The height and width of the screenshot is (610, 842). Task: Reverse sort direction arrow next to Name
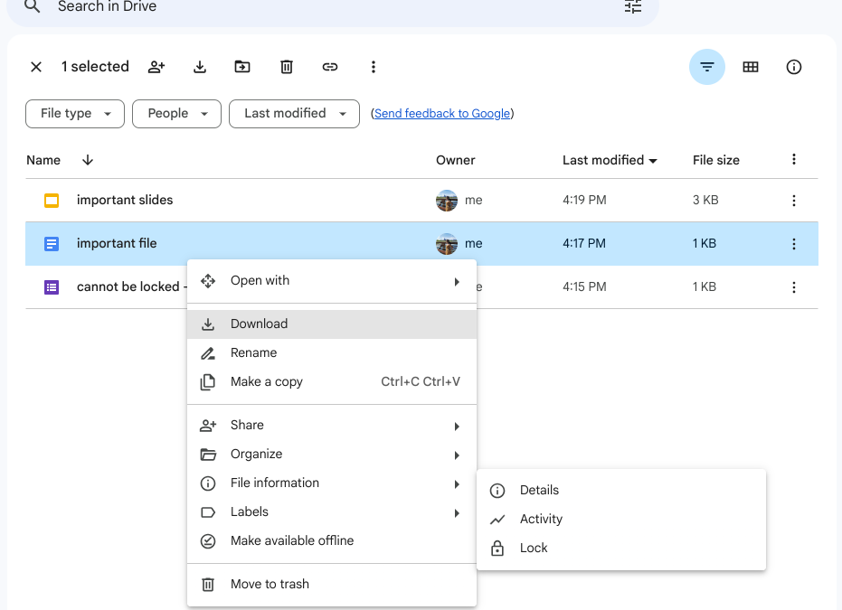point(88,160)
